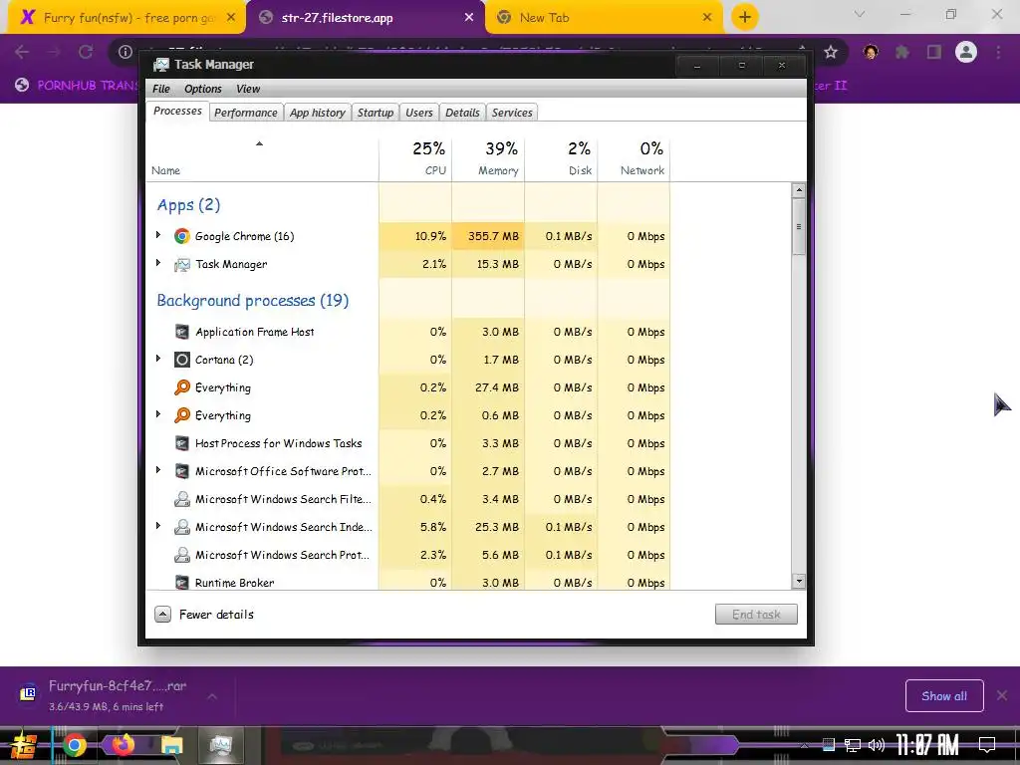Click scrollbar up arrow in process list
Viewport: 1020px width, 765px height.
click(799, 190)
